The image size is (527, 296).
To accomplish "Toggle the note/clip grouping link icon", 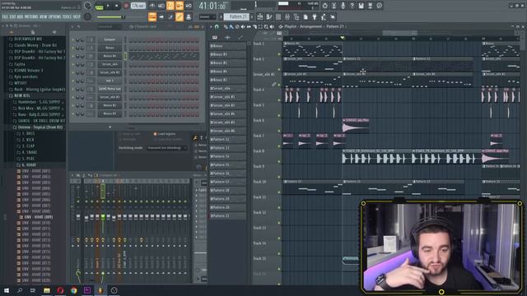I will (x=180, y=16).
